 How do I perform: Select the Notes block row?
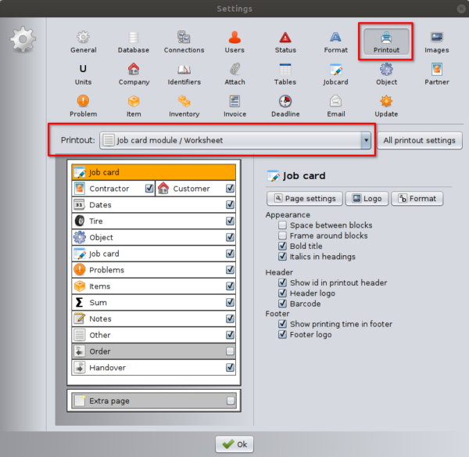tap(154, 318)
